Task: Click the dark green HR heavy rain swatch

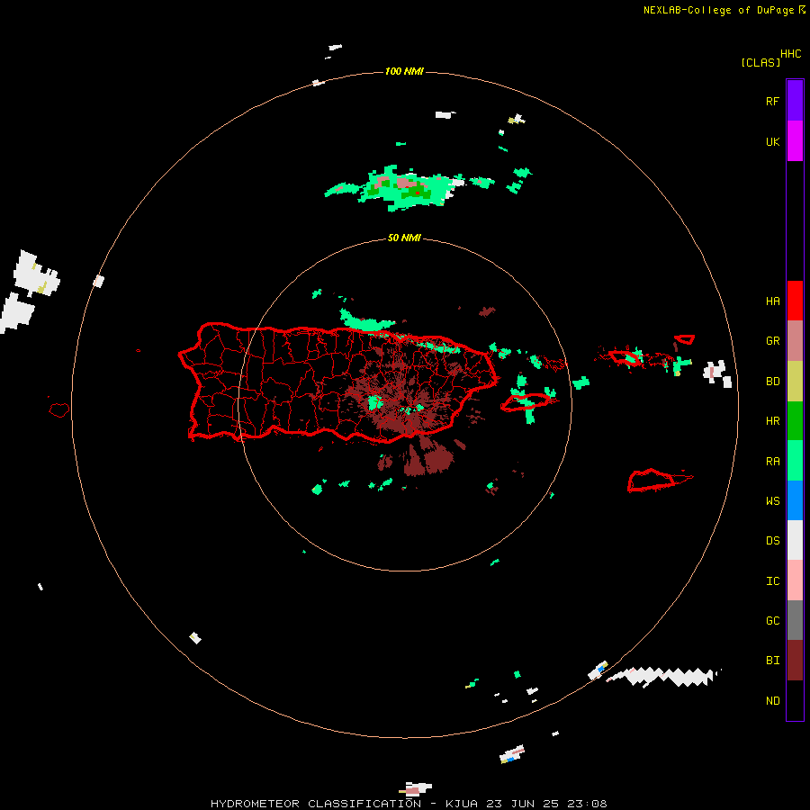Action: tap(795, 421)
